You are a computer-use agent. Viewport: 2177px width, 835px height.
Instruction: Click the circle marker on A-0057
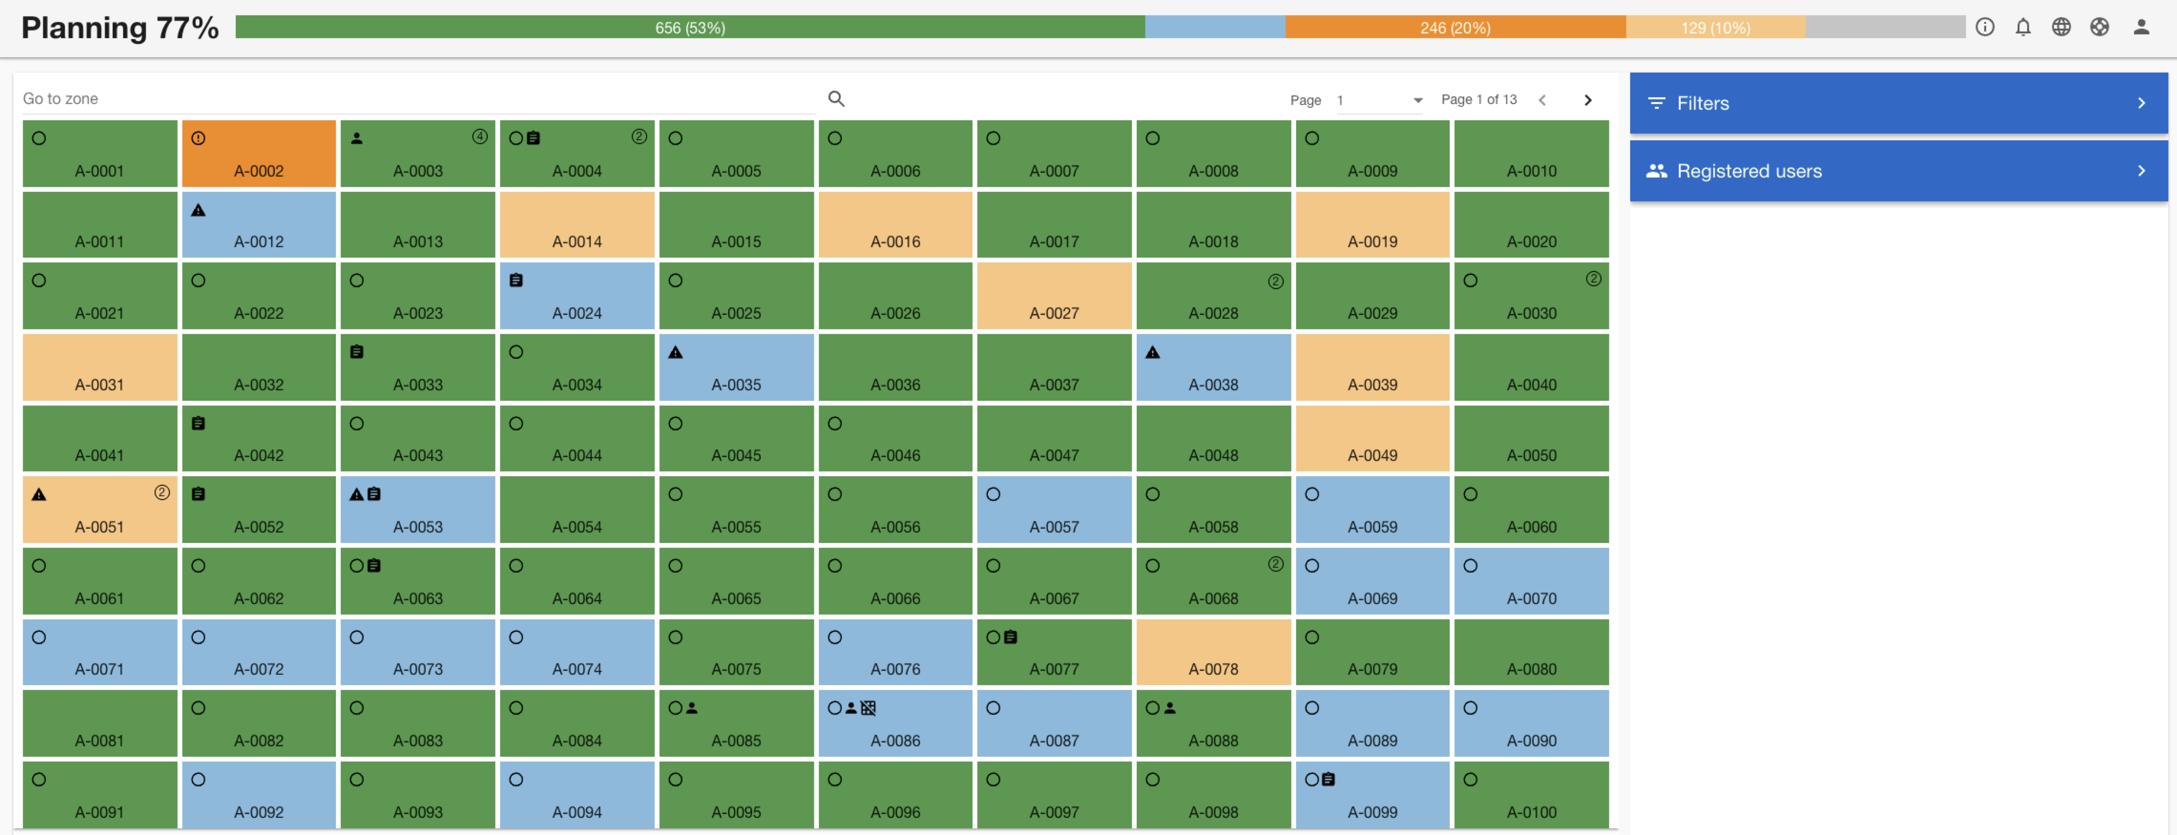pyautogui.click(x=993, y=494)
